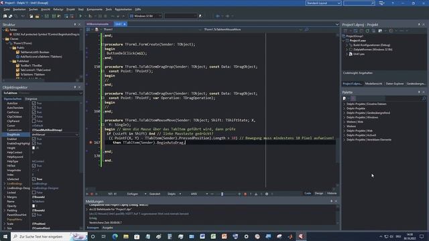Image resolution: width=429 pixels, height=241 pixels.
Task: Click the red error indicator in editor status bar
Action: click(x=245, y=194)
